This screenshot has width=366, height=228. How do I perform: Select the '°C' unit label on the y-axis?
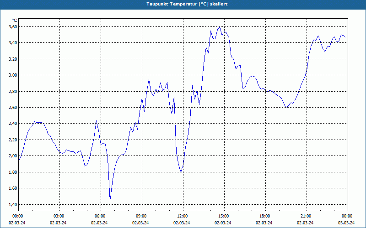(x=14, y=21)
